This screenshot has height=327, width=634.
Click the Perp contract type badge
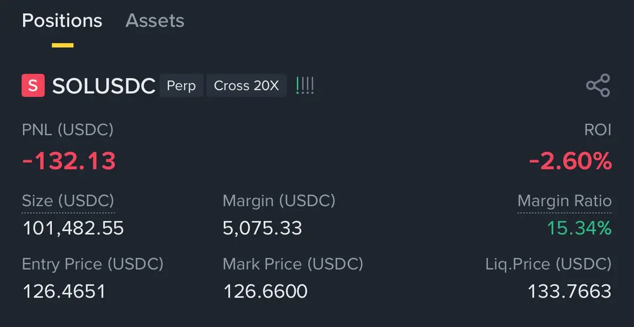pyautogui.click(x=181, y=86)
